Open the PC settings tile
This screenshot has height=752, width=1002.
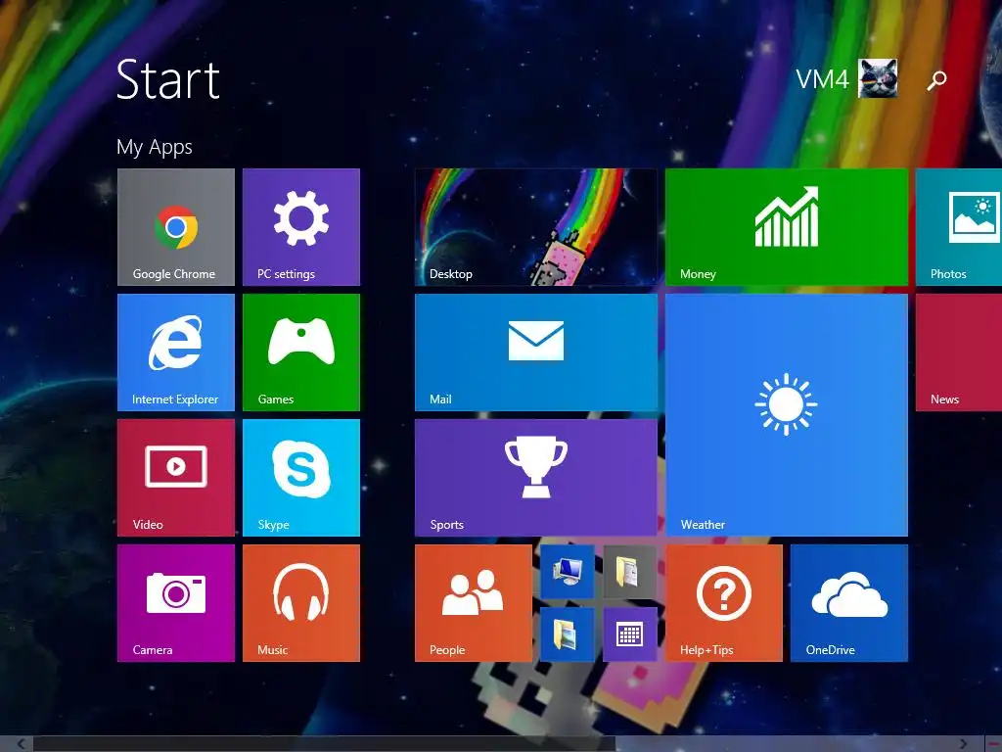coord(301,227)
